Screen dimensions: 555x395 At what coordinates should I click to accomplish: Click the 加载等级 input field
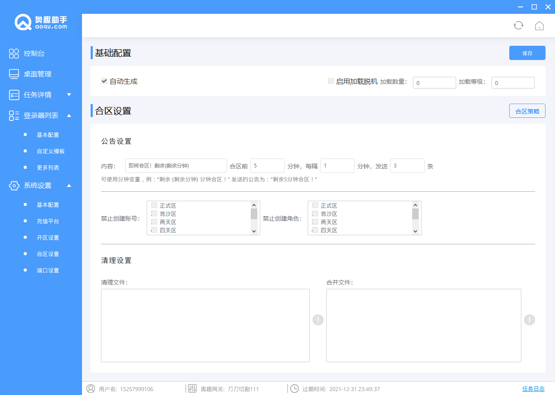513,83
